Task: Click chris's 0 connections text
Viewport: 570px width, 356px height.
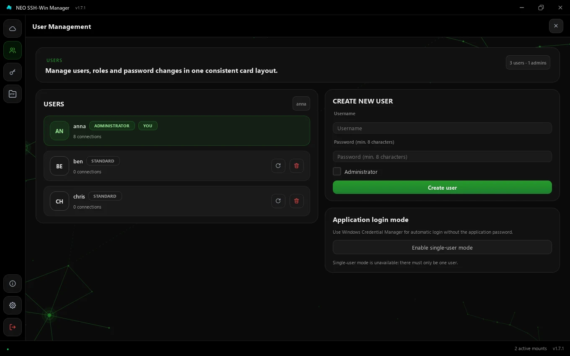Action: (87, 207)
